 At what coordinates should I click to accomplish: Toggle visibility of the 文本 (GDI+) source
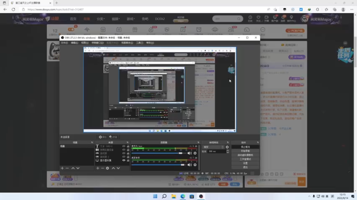(124, 146)
